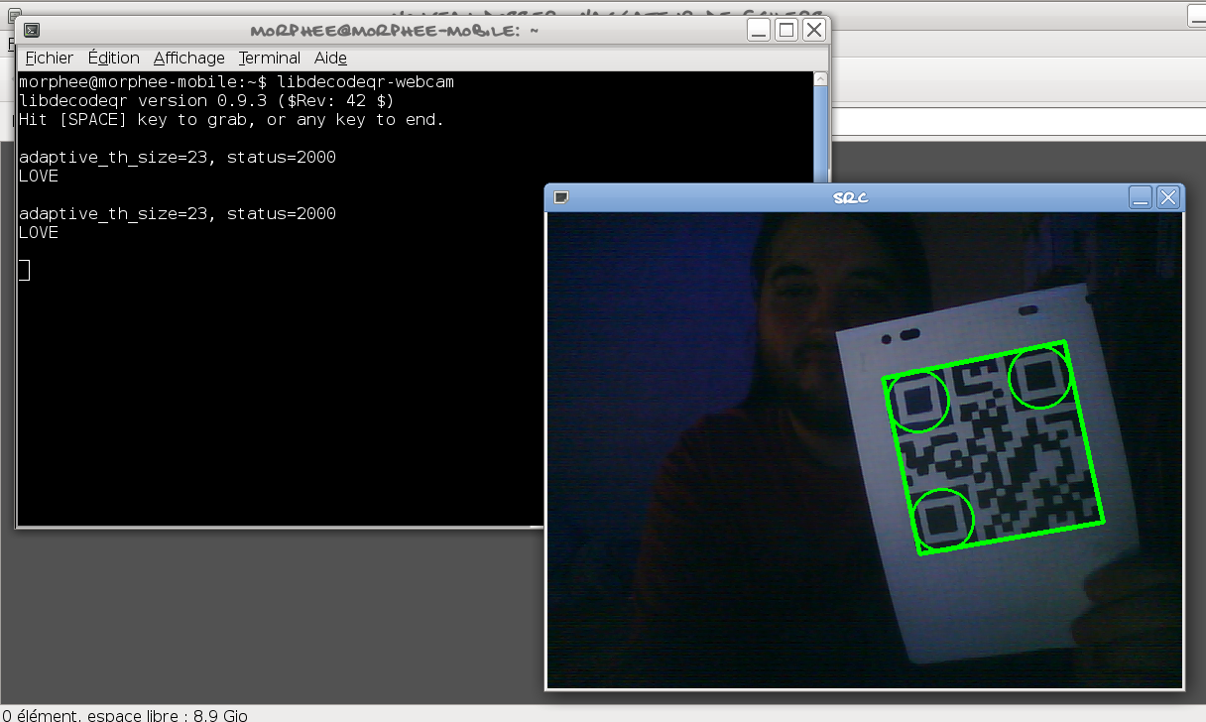Open the Fichier menu in terminal
1206x722 pixels.
[x=49, y=59]
